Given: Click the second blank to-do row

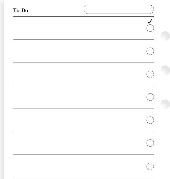Looking at the screenshot, I should pyautogui.click(x=84, y=51).
